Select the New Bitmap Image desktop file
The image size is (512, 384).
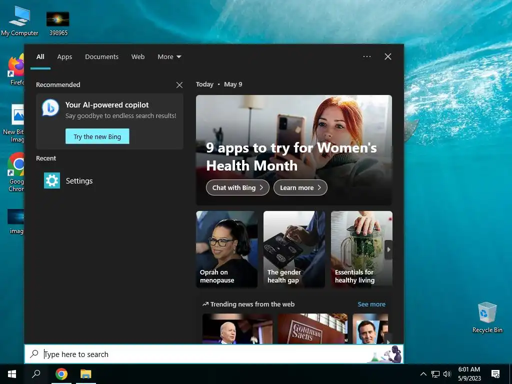14,123
